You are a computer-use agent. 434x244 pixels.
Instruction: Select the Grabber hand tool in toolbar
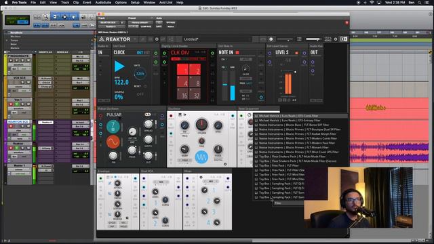tap(74, 17)
